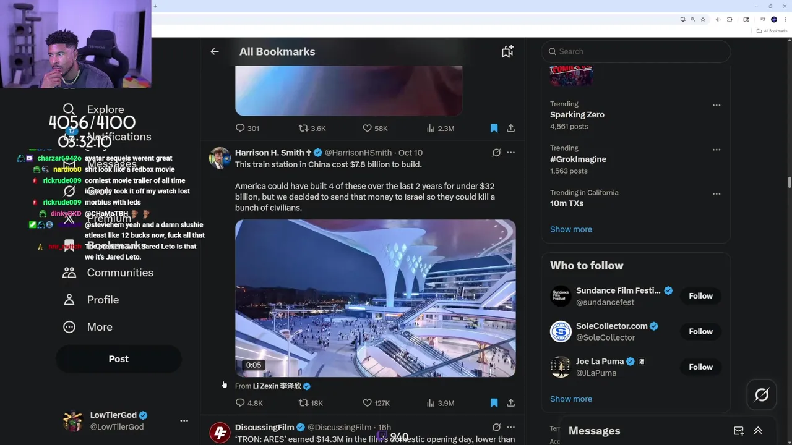
Task: Expand the Messages drawer
Action: [x=758, y=431]
